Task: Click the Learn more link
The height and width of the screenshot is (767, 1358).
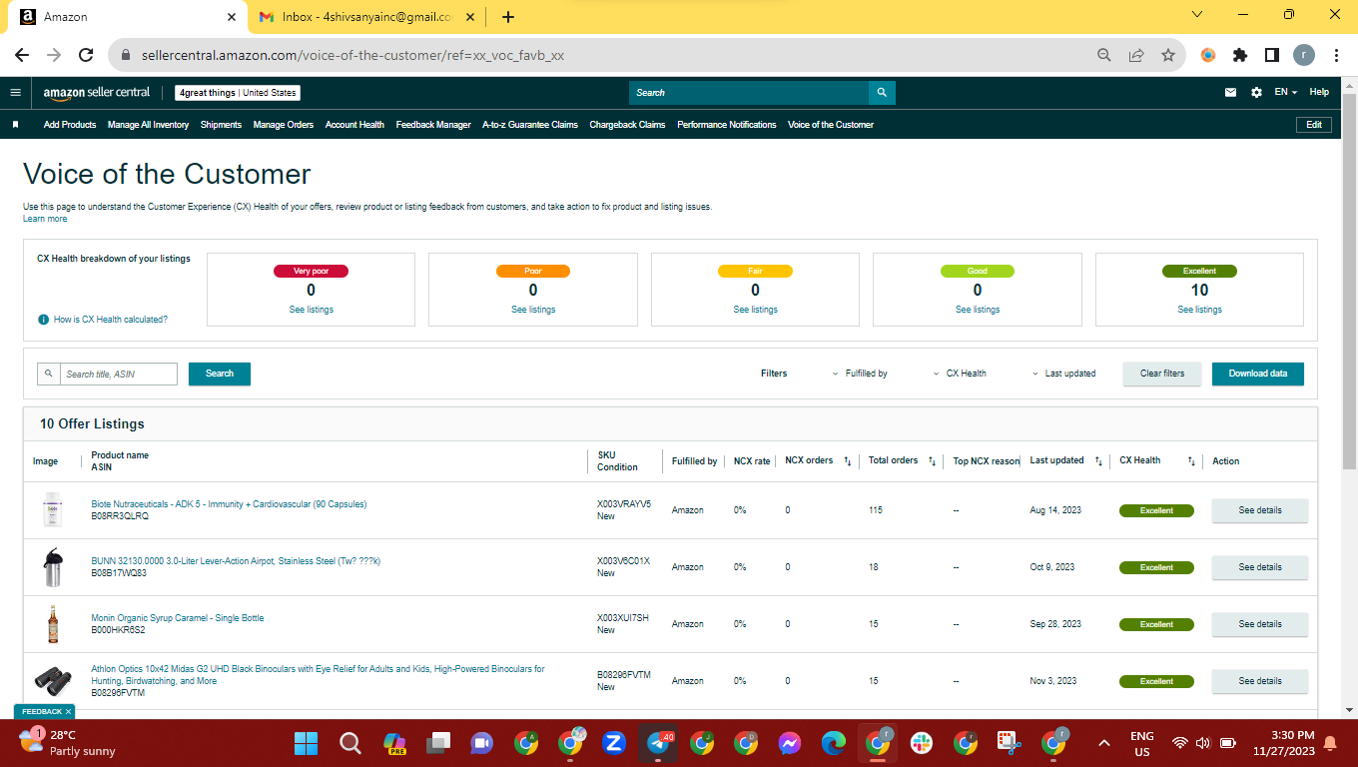Action: [45, 219]
